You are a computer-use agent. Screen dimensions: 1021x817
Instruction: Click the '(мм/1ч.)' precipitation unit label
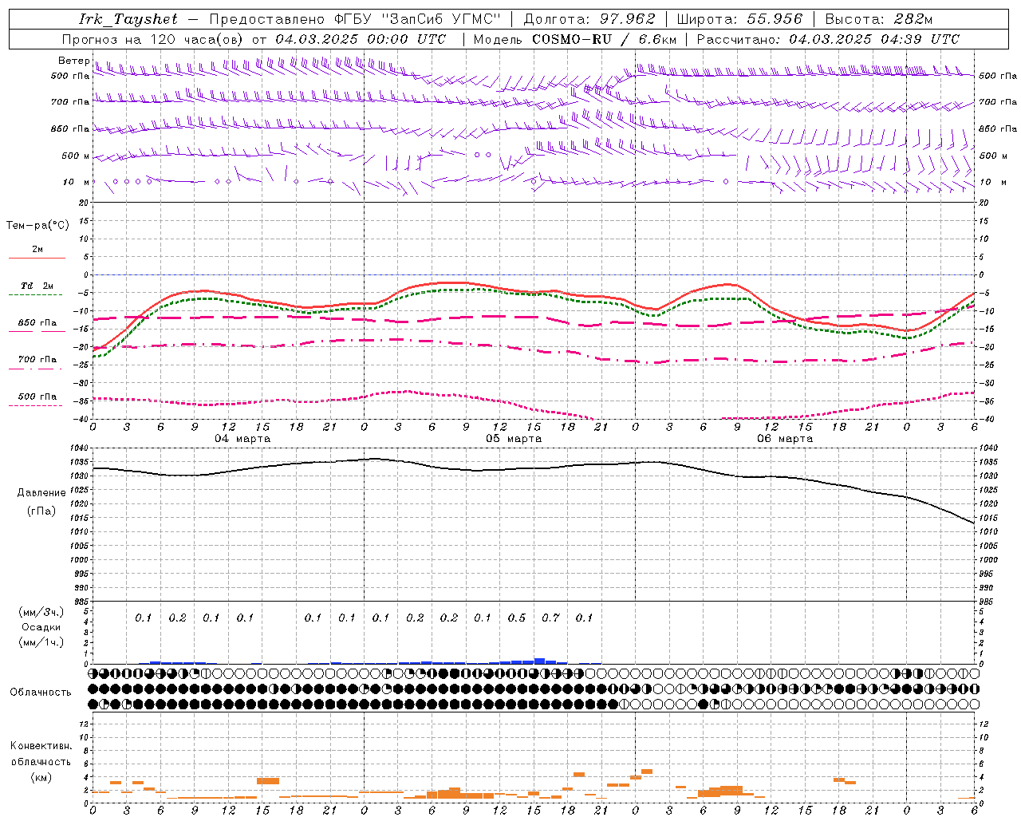pyautogui.click(x=41, y=642)
